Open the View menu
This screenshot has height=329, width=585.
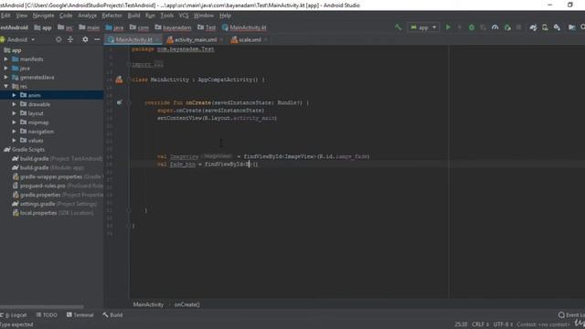(x=21, y=16)
